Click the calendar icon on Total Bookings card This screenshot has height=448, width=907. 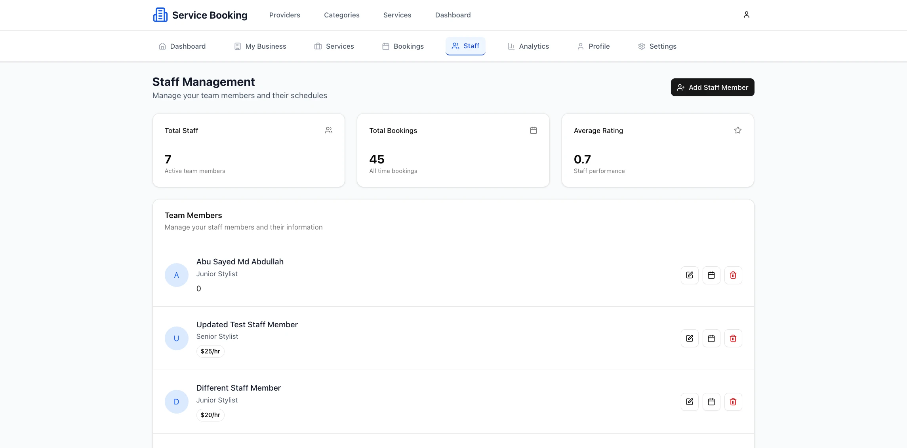(x=534, y=130)
